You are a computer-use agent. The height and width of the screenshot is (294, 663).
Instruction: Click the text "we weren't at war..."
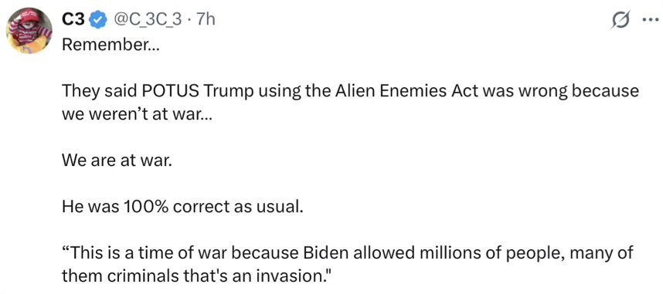(135, 115)
